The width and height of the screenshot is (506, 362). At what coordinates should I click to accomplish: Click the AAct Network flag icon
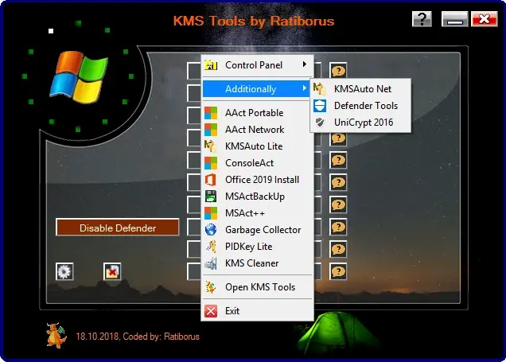tap(211, 130)
